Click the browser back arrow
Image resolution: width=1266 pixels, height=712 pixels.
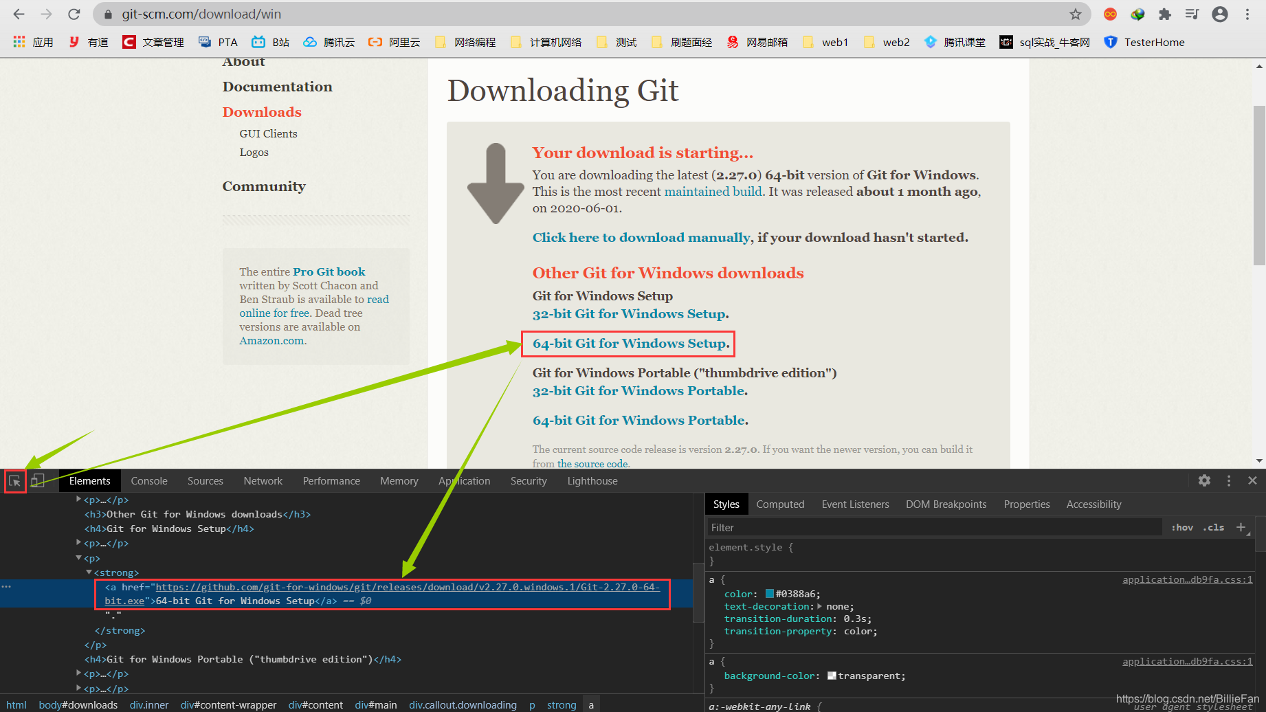coord(19,14)
